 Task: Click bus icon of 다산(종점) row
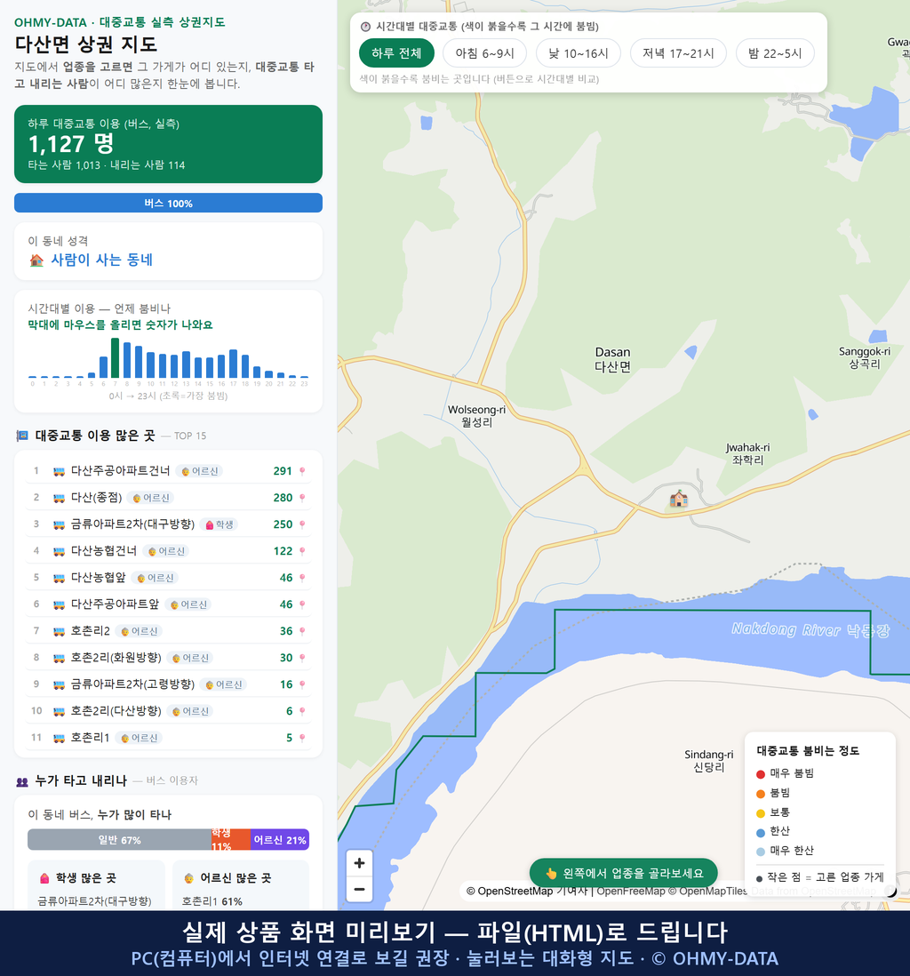60,498
